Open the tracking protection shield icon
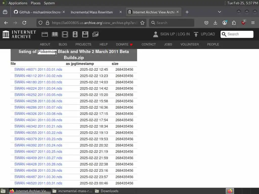This screenshot has height=194, width=259. point(40,23)
